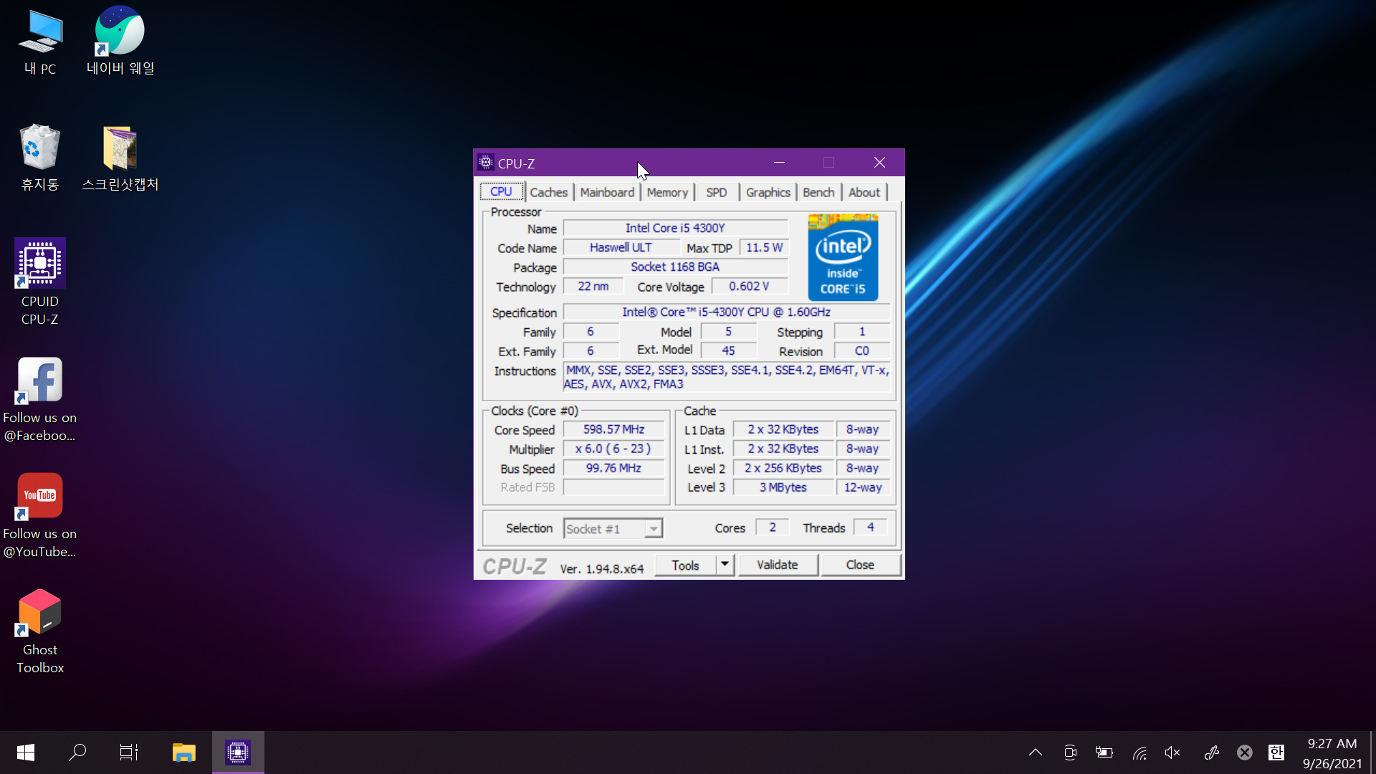Select the Follow us on YouTube shortcut
This screenshot has height=774, width=1376.
point(40,515)
